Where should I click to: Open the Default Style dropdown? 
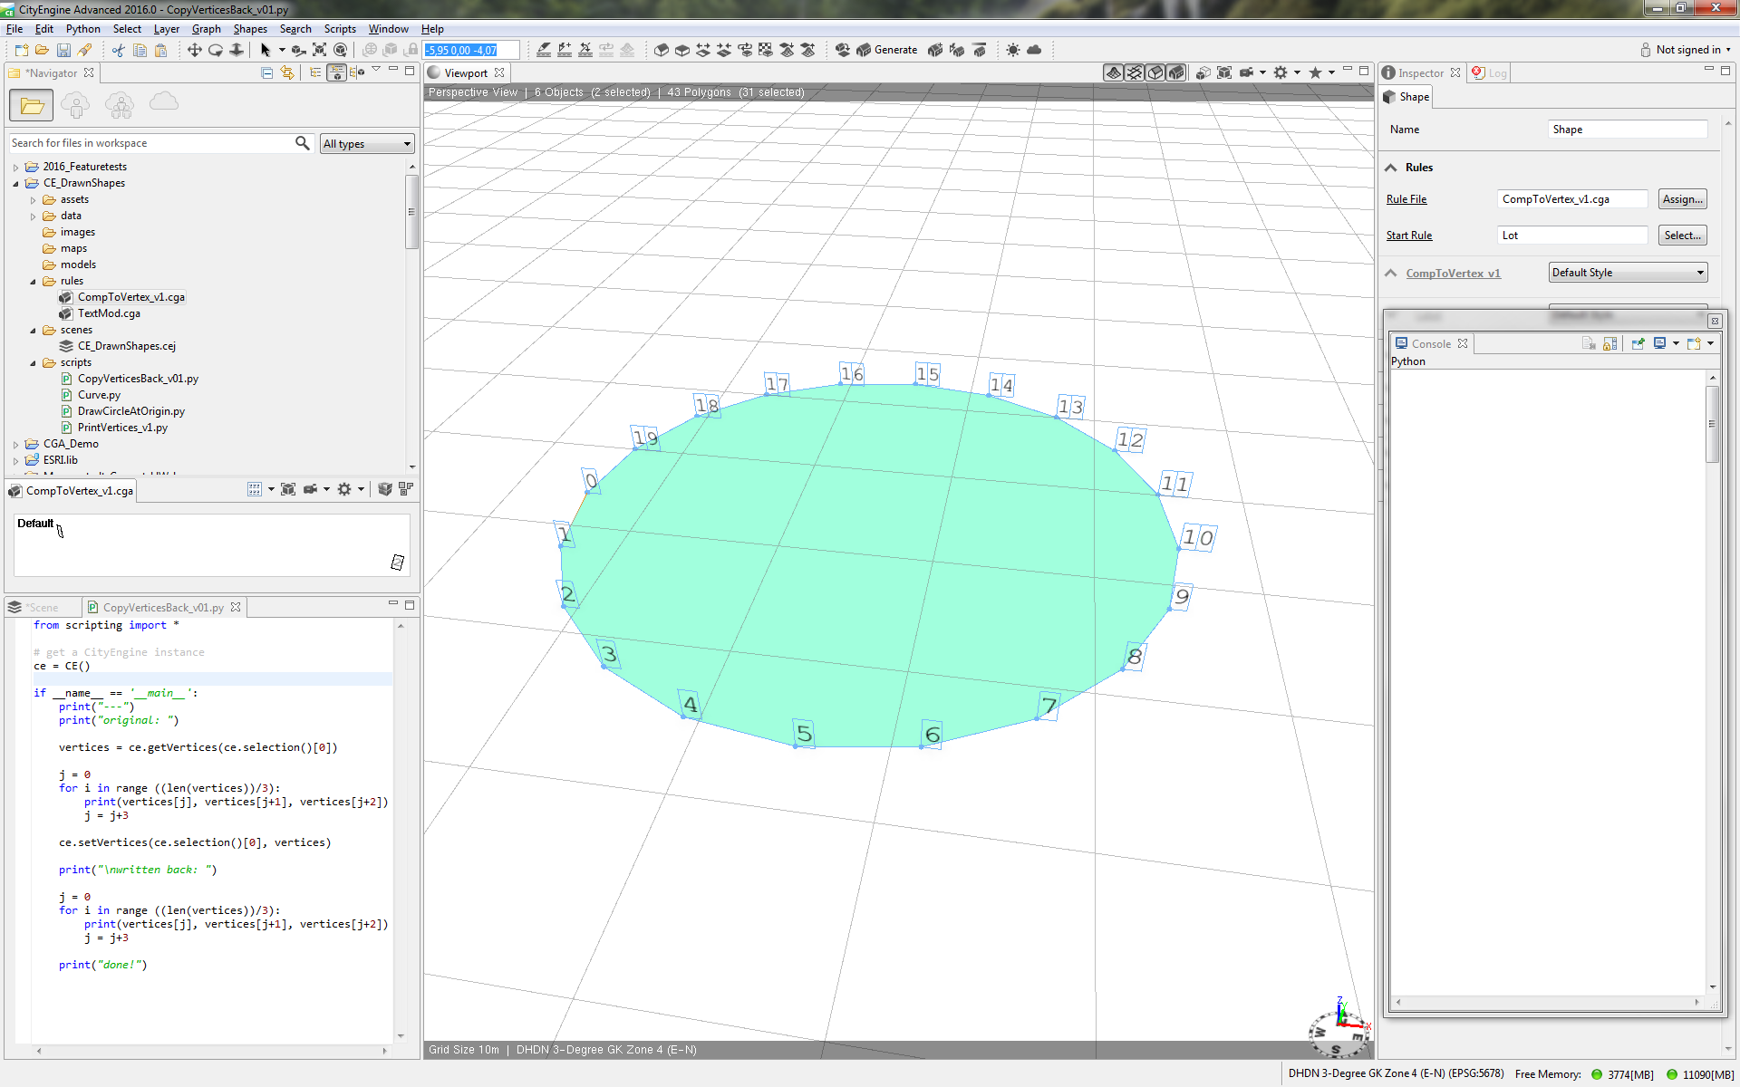point(1628,273)
